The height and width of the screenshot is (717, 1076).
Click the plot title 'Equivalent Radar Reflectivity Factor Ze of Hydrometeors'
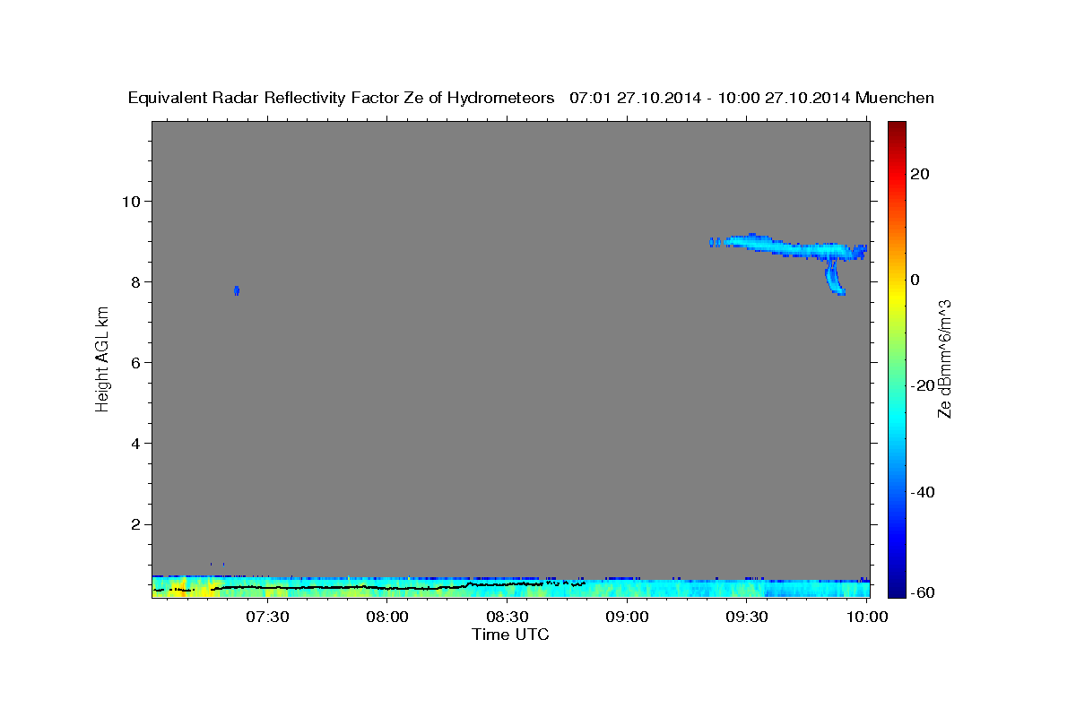tap(342, 99)
